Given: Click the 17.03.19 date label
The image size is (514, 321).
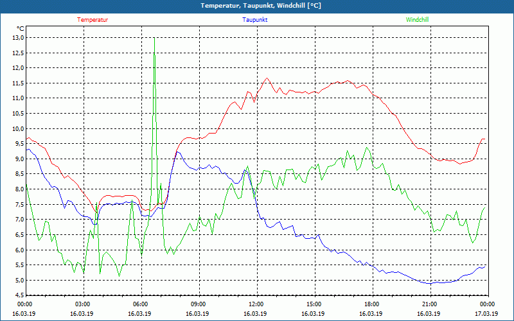Looking at the screenshot, I should point(486,313).
